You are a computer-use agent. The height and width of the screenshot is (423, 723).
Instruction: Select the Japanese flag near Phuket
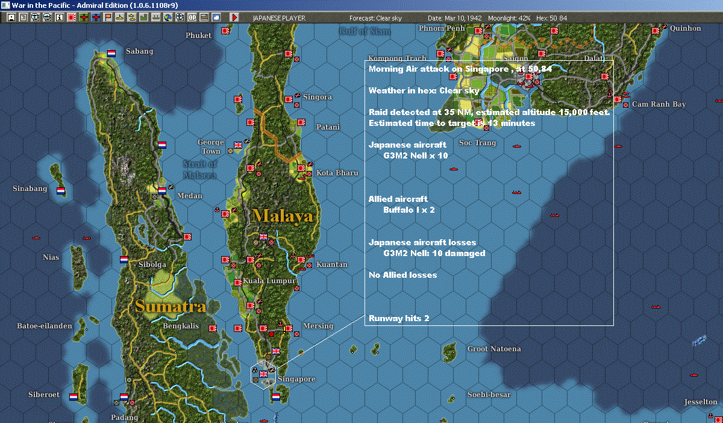225,31
